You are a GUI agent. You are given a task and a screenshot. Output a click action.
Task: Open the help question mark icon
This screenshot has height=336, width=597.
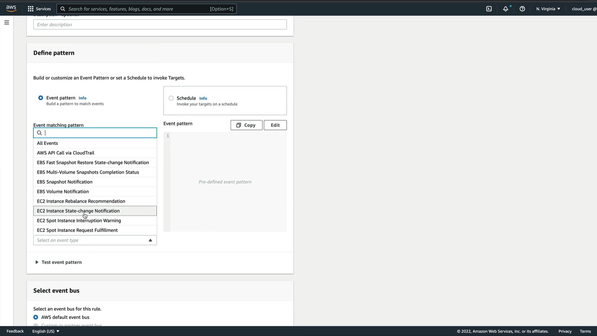pos(522,9)
